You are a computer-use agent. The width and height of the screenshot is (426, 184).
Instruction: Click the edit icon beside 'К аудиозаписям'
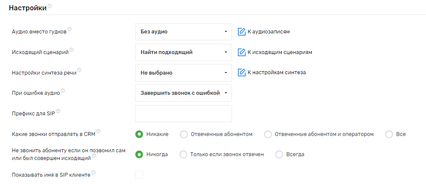(x=242, y=32)
